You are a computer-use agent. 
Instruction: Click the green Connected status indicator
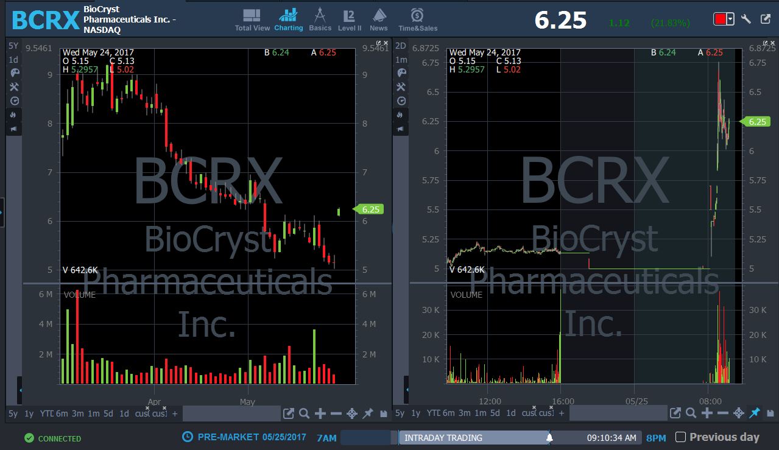[x=53, y=438]
